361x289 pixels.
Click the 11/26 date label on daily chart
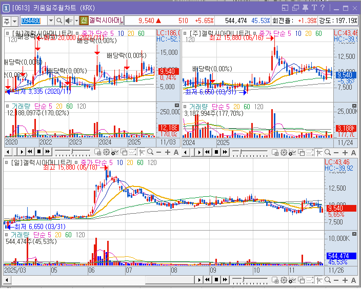[x=336, y=270]
